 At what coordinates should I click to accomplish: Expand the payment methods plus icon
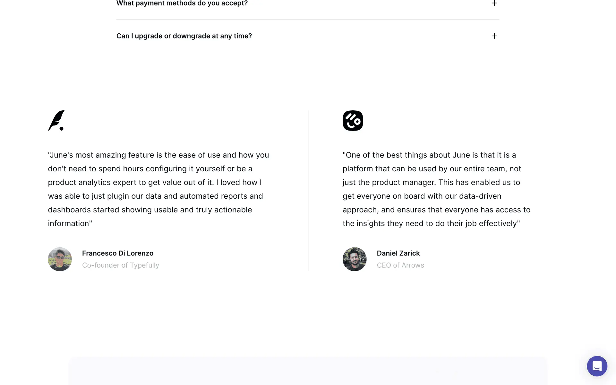coord(494,3)
